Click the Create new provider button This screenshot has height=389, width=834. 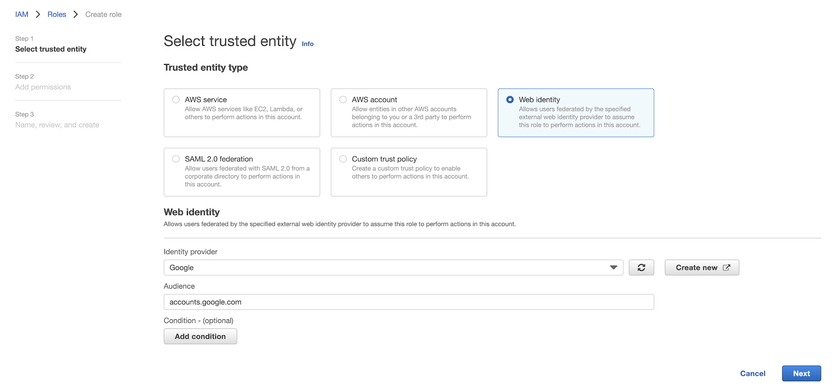[x=702, y=267]
